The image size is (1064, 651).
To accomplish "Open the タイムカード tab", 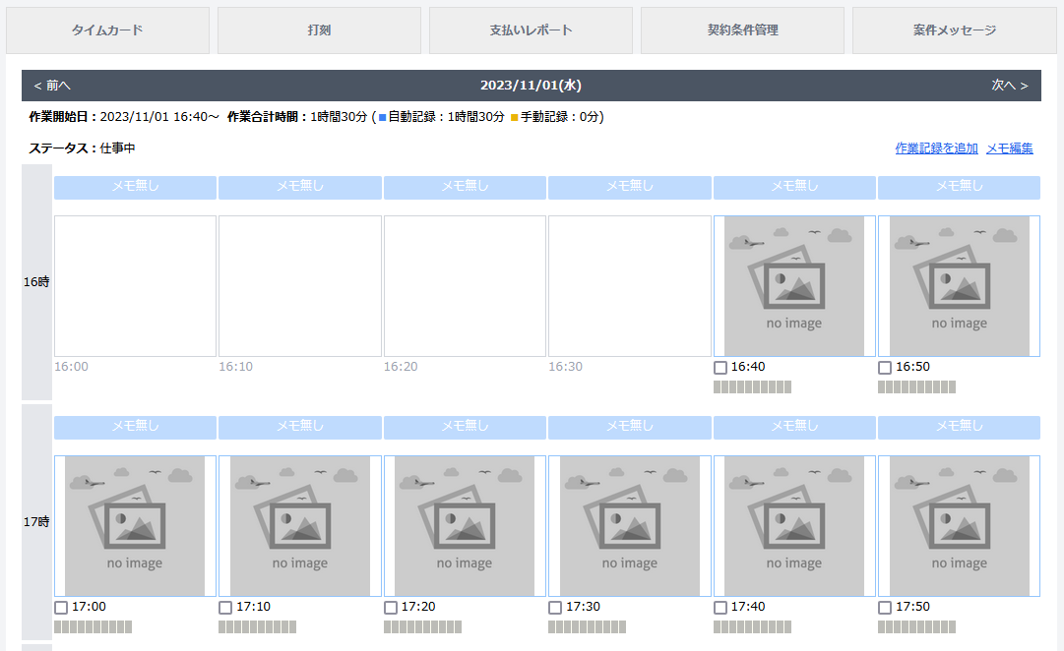I will 107,30.
